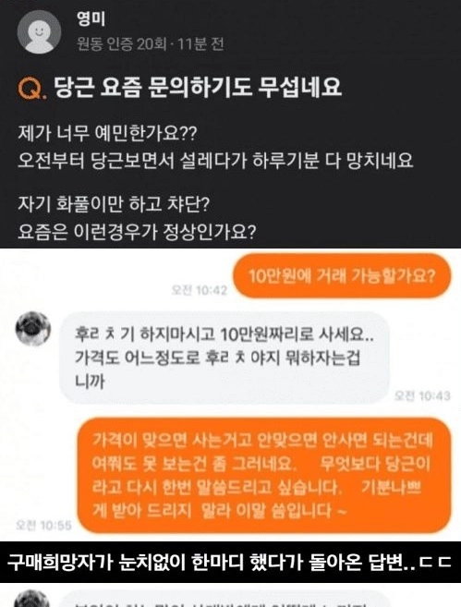Image resolution: width=461 pixels, height=607 pixels.
Task: Click the 오전 10:42 message timestamp
Action: (x=200, y=290)
